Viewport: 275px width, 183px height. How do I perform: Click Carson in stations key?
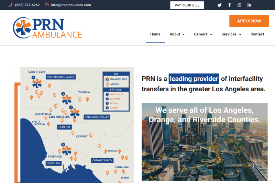click(114, 108)
